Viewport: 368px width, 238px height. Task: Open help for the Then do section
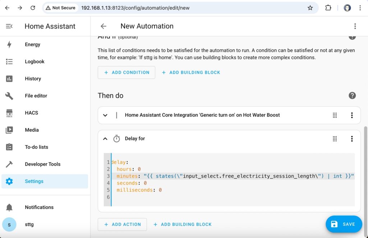[352, 95]
